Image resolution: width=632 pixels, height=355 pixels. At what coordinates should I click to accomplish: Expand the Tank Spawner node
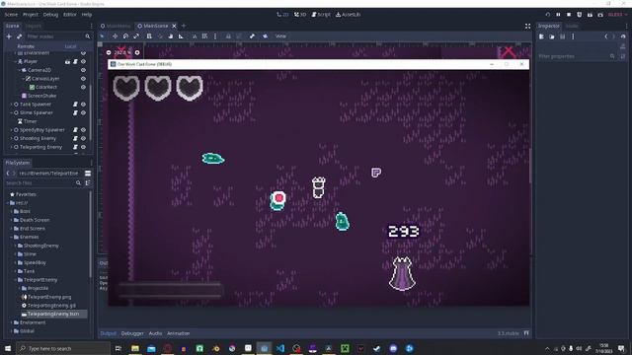pyautogui.click(x=11, y=105)
